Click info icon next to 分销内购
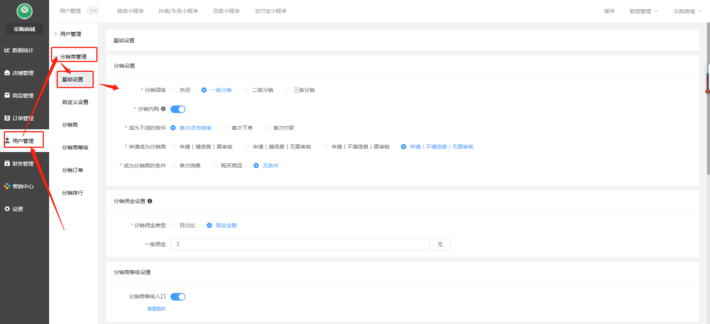This screenshot has width=710, height=324. click(x=163, y=109)
